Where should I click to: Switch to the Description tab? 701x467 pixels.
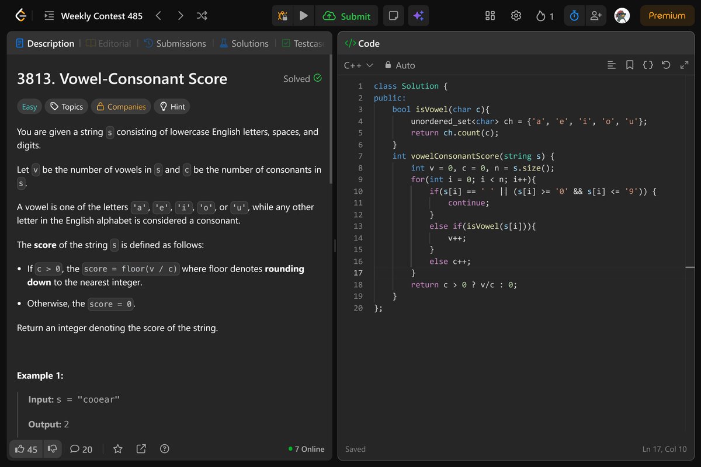(45, 43)
